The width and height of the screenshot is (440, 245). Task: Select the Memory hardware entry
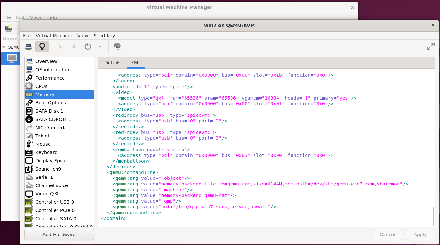[59, 94]
